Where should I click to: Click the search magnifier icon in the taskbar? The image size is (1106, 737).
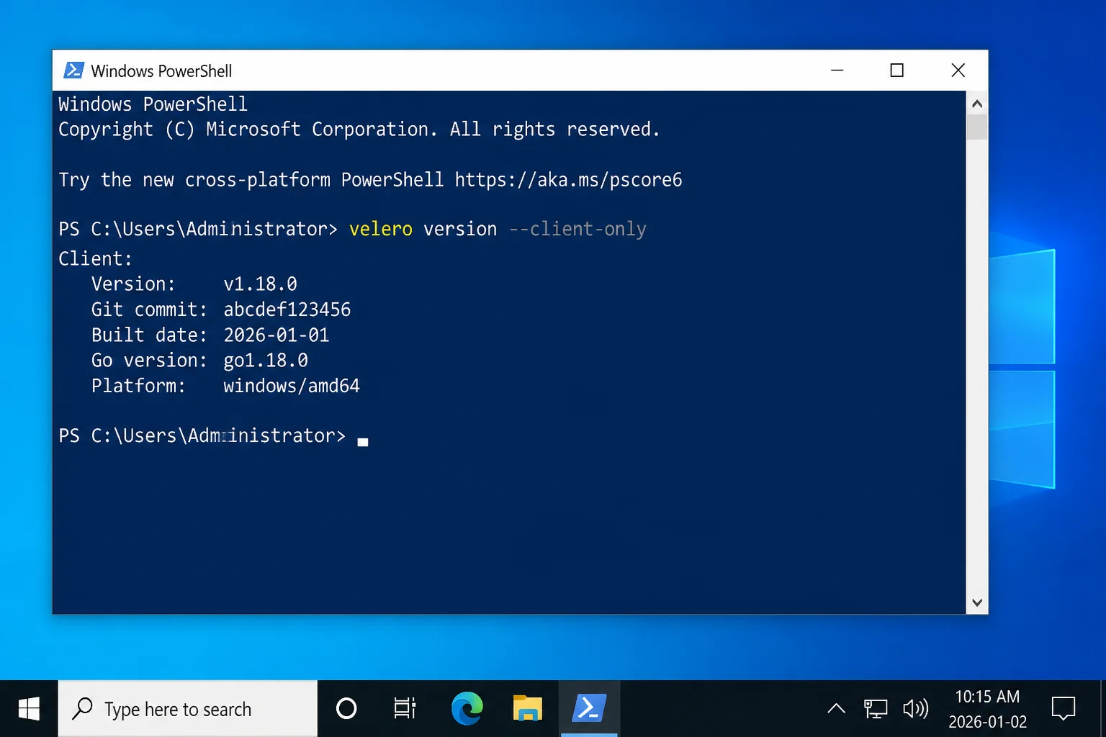pyautogui.click(x=82, y=709)
